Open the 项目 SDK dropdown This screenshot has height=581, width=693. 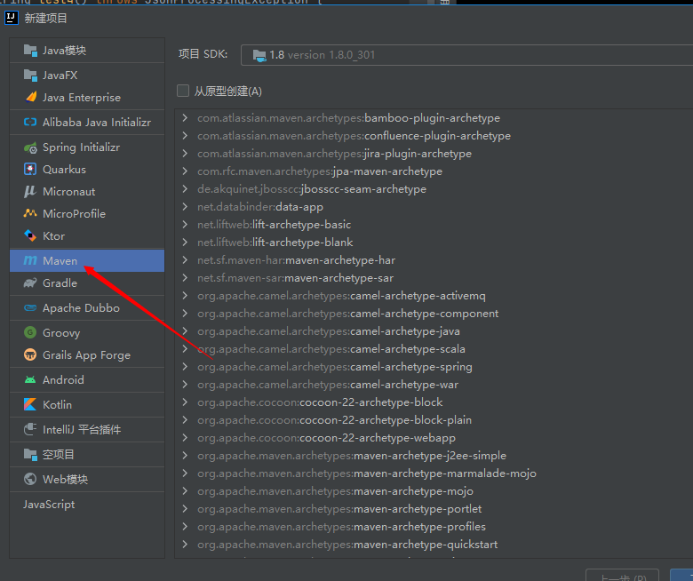coord(466,55)
